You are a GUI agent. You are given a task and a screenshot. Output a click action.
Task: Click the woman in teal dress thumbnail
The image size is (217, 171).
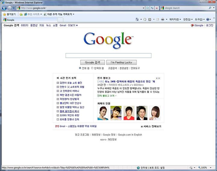(x=103, y=113)
